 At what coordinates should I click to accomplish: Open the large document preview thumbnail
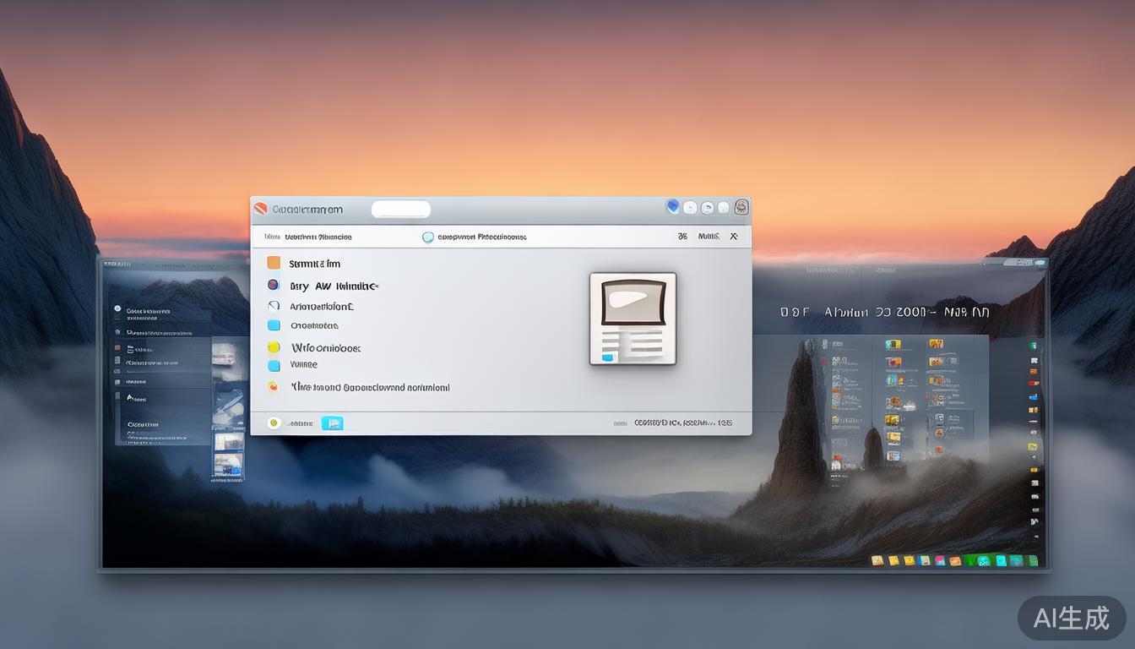[x=633, y=319]
